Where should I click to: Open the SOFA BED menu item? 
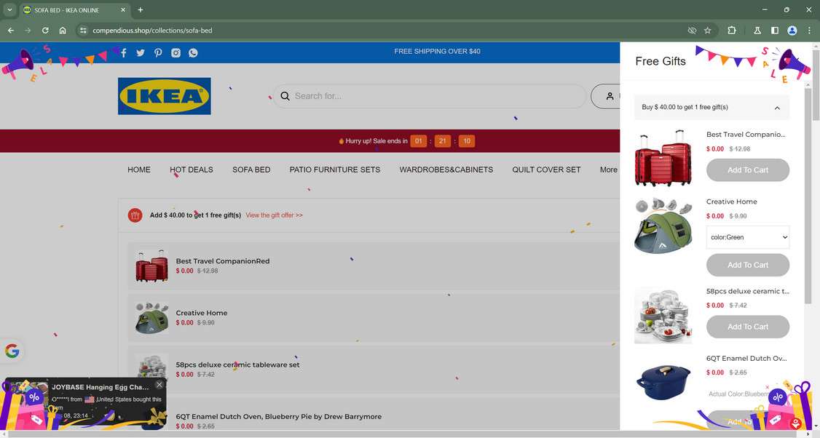click(251, 170)
